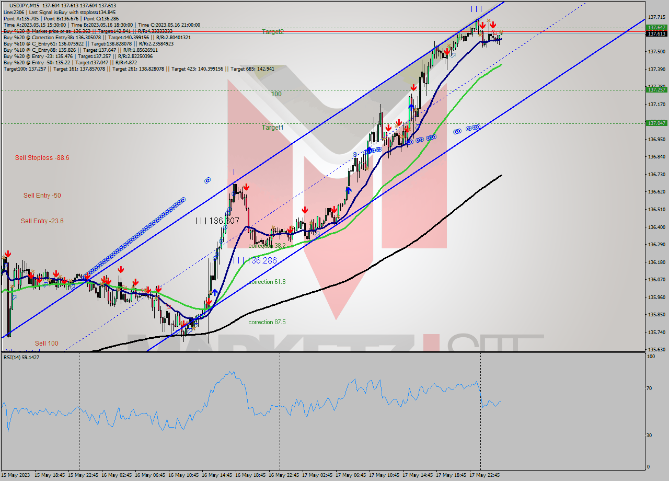
Task: Click the 135.630 price axis value
Action: point(657,350)
